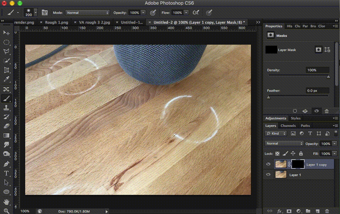Select the Quick Selection tool
Image resolution: width=340 pixels, height=214 pixels.
6,61
